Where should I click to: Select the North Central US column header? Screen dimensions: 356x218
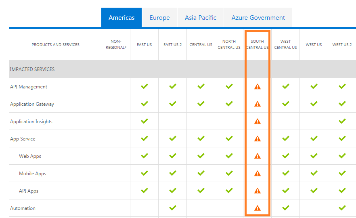pos(229,44)
